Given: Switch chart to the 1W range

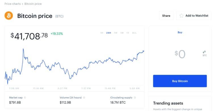Looking at the screenshot, I should [116, 33].
